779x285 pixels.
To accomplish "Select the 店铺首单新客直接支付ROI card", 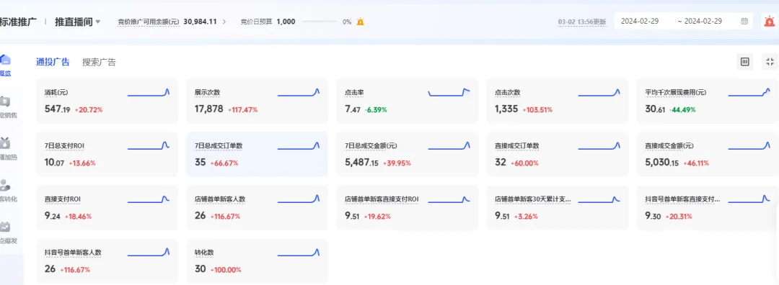I will point(407,208).
